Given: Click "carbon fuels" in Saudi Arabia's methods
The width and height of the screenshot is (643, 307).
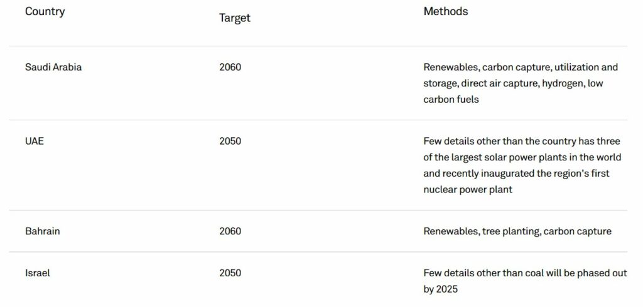Looking at the screenshot, I should [x=451, y=100].
